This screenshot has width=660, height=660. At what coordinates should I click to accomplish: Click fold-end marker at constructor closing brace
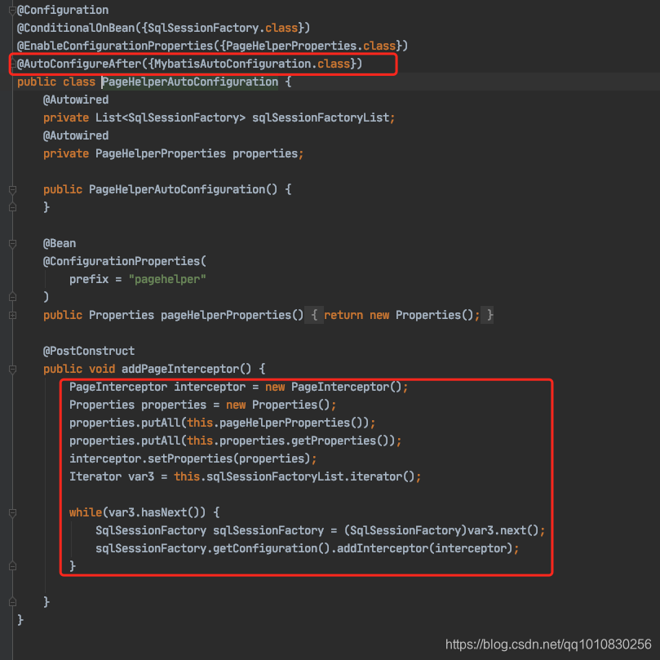point(11,207)
